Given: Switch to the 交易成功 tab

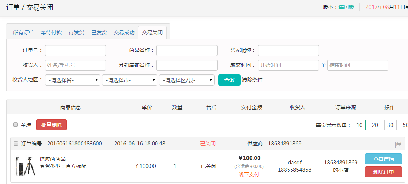Looking at the screenshot, I should [124, 33].
